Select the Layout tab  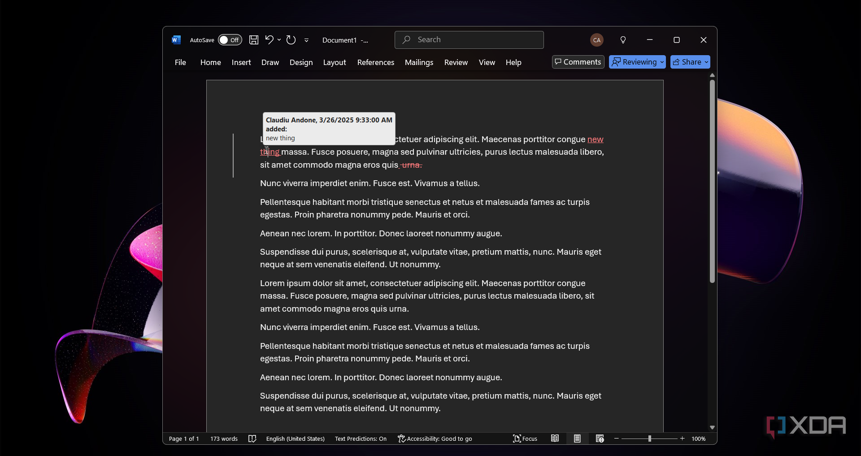pyautogui.click(x=335, y=62)
